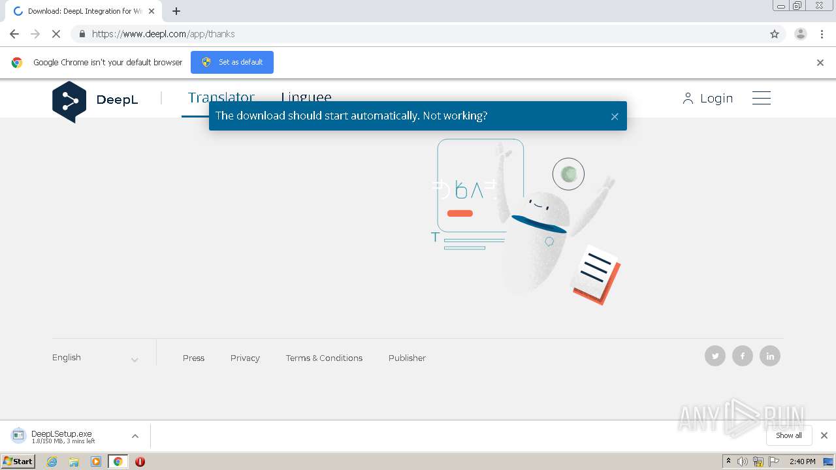Open the DeepL hamburger menu

click(762, 98)
